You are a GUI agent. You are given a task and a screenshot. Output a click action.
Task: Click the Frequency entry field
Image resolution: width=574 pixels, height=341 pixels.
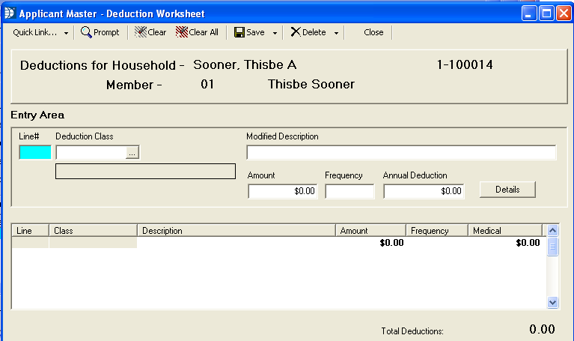point(349,191)
